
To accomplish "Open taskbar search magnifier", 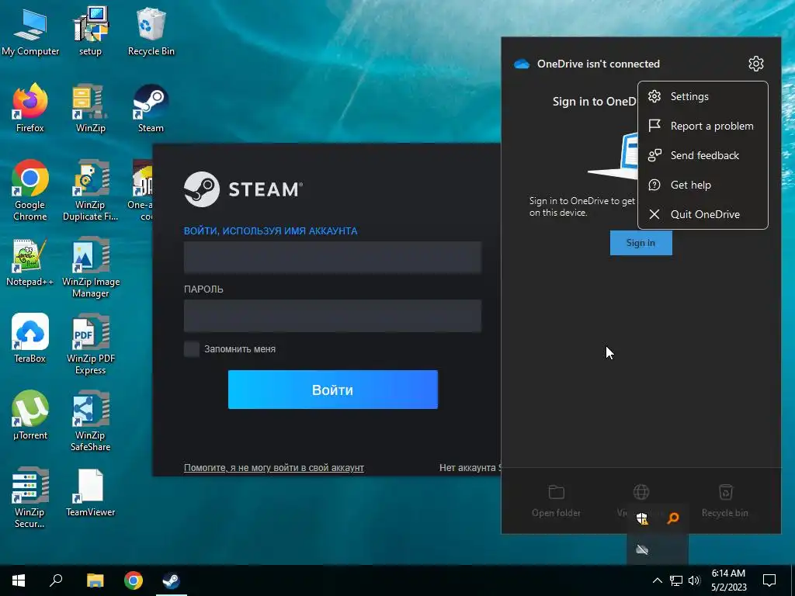I will 56,580.
